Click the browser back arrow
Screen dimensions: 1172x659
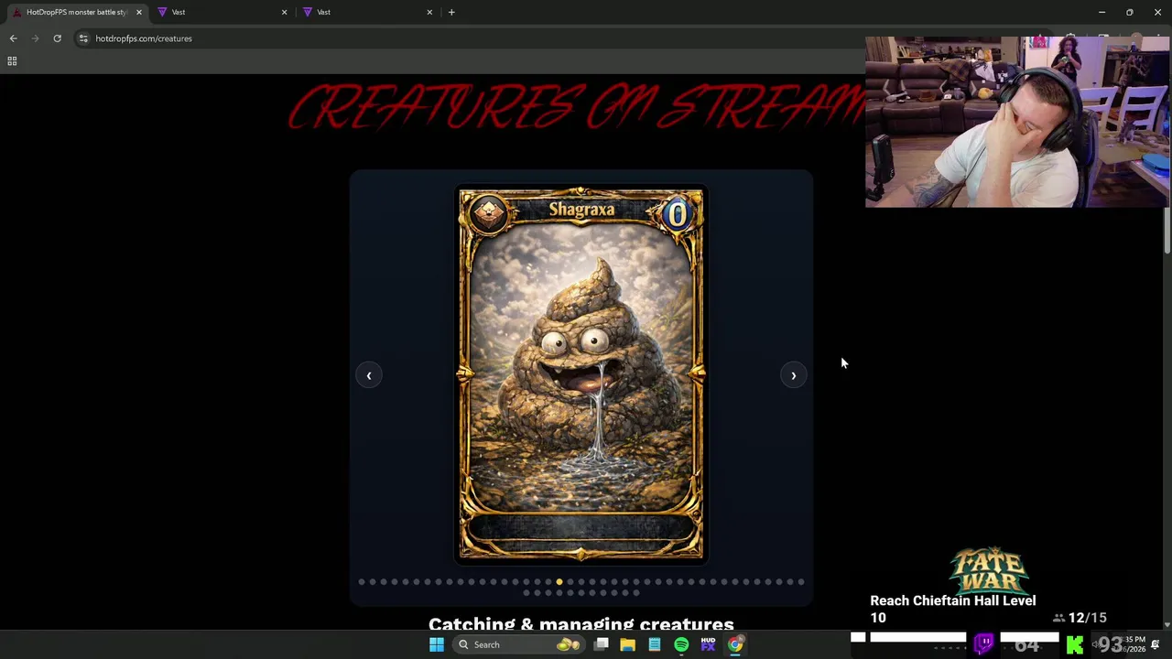pyautogui.click(x=13, y=38)
